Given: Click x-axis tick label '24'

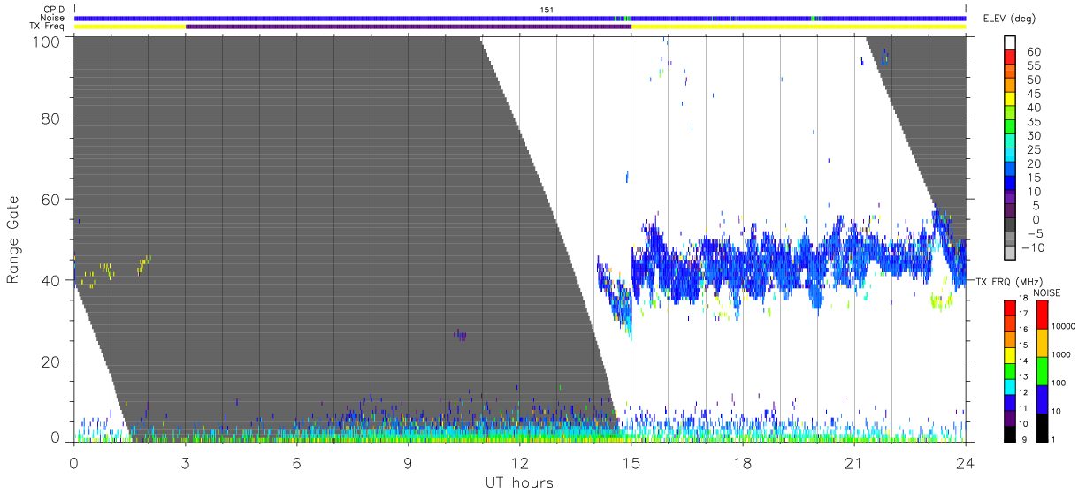Looking at the screenshot, I should (x=965, y=462).
